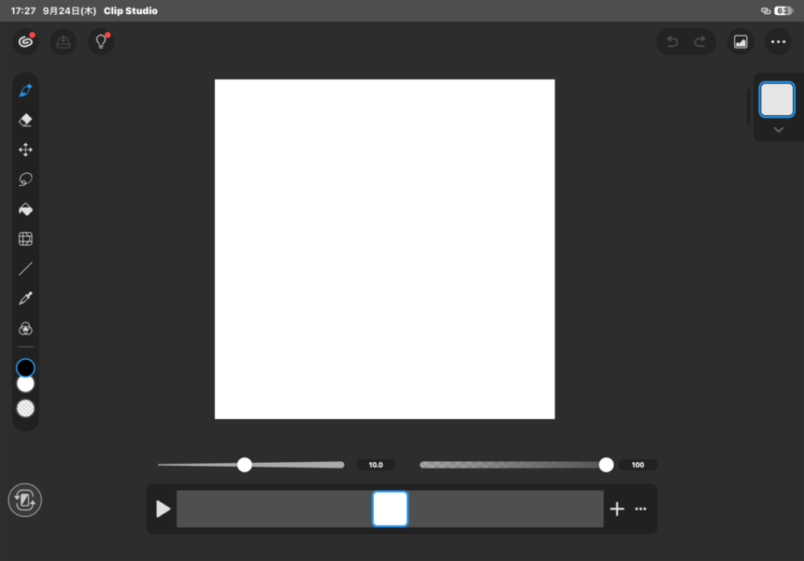Activate the Eyedropper tool
This screenshot has width=804, height=561.
point(26,299)
